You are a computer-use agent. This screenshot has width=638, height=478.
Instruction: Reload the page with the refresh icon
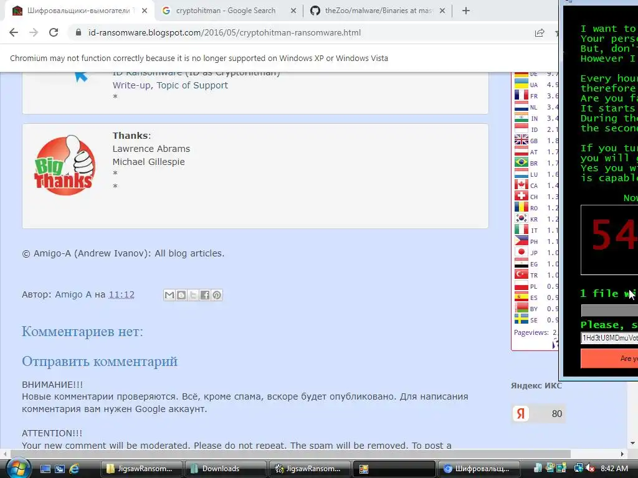point(54,32)
